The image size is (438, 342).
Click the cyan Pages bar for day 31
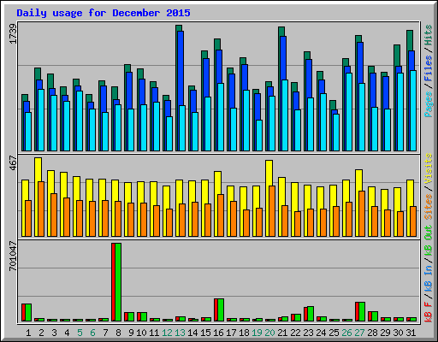(x=413, y=110)
